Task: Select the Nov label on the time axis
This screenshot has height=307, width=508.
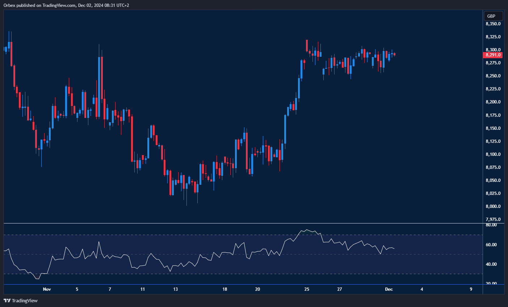Action: pyautogui.click(x=47, y=289)
